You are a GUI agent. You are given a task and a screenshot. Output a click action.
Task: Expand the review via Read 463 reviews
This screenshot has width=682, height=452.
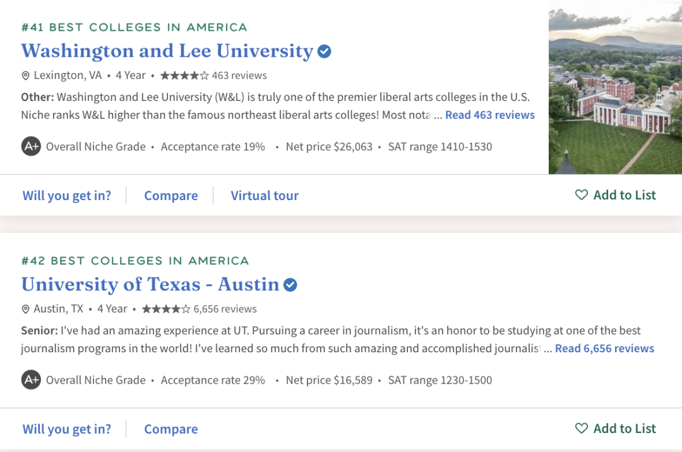(x=490, y=115)
